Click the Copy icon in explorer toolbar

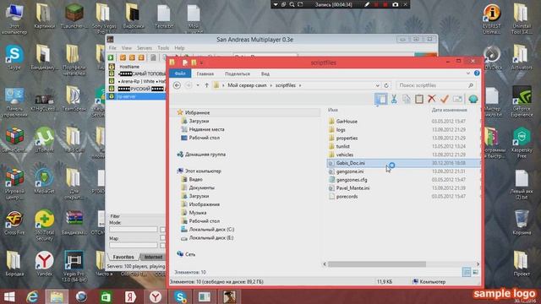[x=407, y=99]
